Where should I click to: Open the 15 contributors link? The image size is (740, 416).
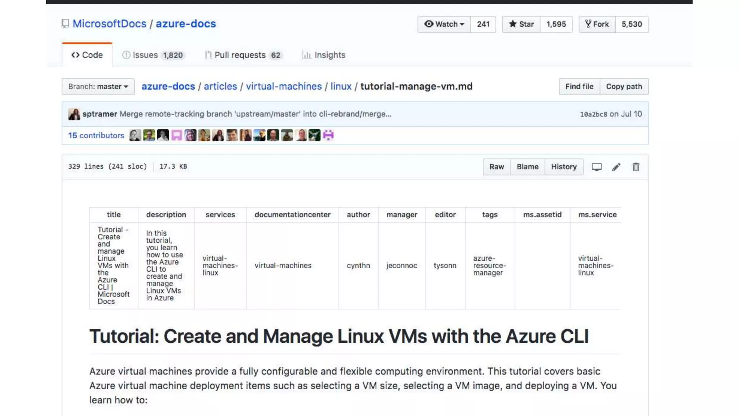pos(96,135)
